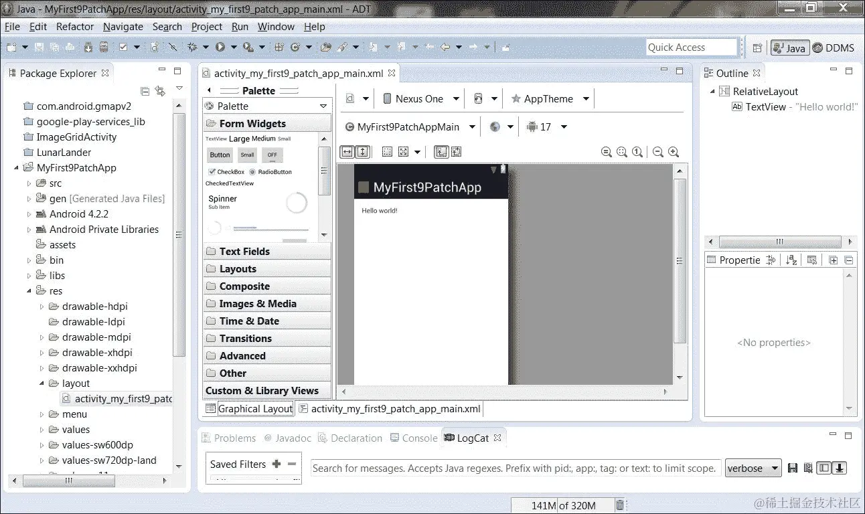Click the Back navigation arrow in toolbar

pyautogui.click(x=445, y=47)
